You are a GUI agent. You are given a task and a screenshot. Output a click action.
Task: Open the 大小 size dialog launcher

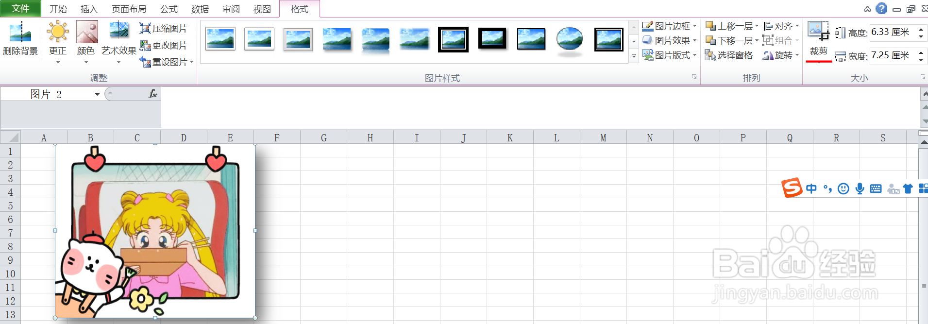923,77
